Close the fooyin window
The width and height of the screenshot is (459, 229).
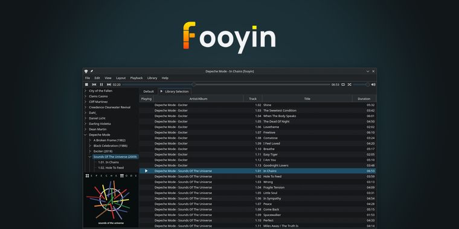click(373, 71)
